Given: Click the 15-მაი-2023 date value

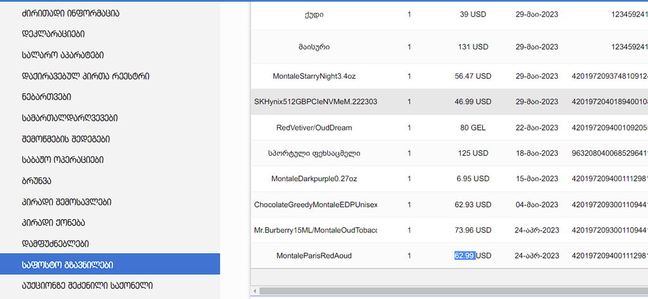Looking at the screenshot, I should point(537,179).
